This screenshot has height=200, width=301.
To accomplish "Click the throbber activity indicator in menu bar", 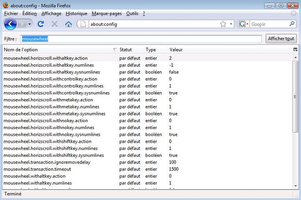I will 293,13.
